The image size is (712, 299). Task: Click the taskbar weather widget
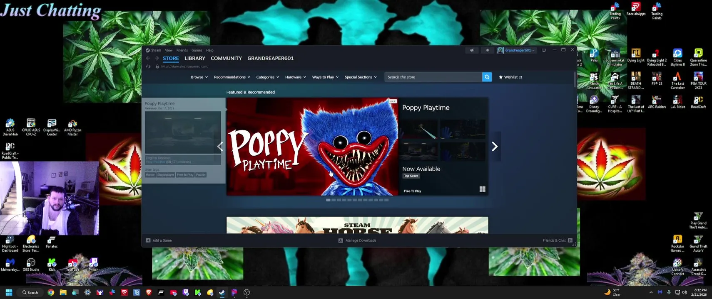[612, 292]
